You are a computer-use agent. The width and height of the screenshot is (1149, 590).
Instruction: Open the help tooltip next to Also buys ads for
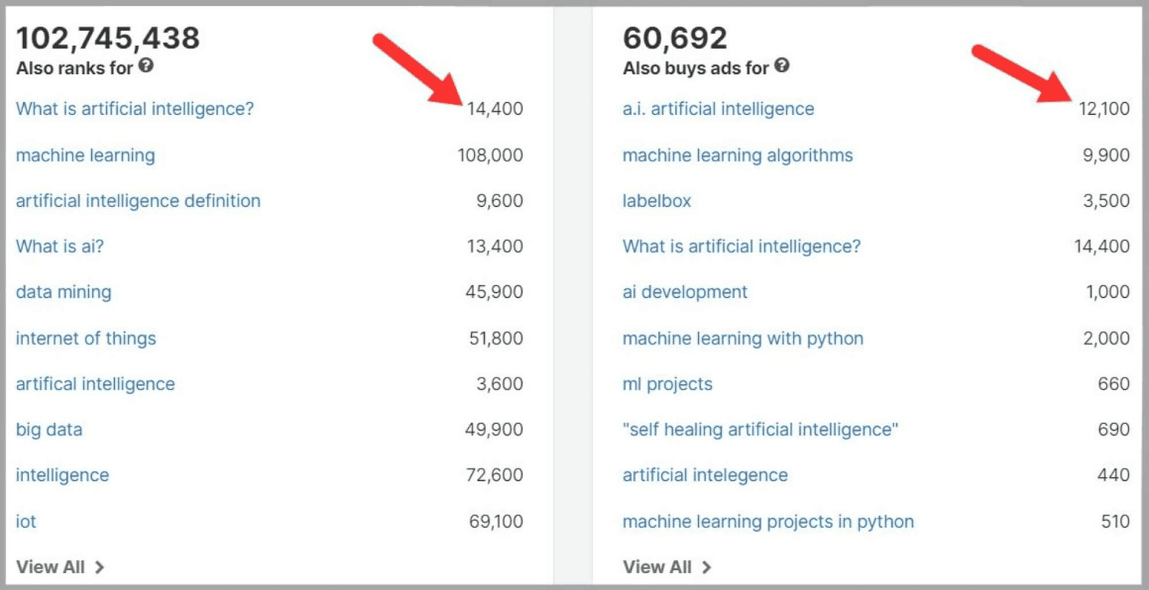783,67
